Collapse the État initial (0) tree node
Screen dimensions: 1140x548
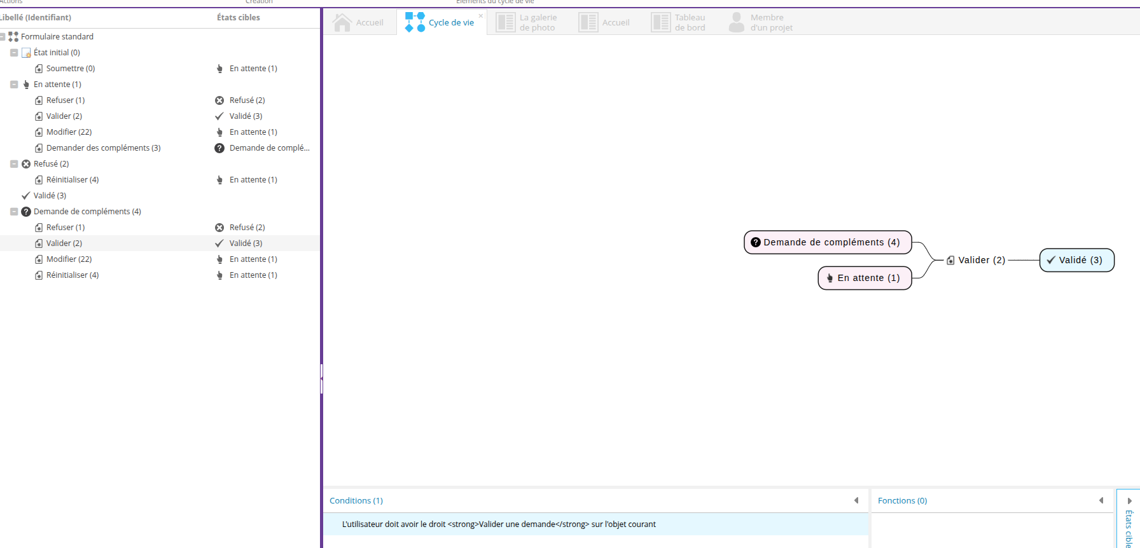click(x=14, y=53)
